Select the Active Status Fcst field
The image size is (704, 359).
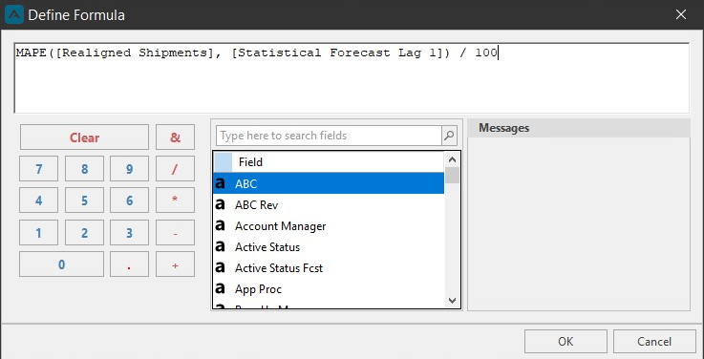pyautogui.click(x=329, y=268)
